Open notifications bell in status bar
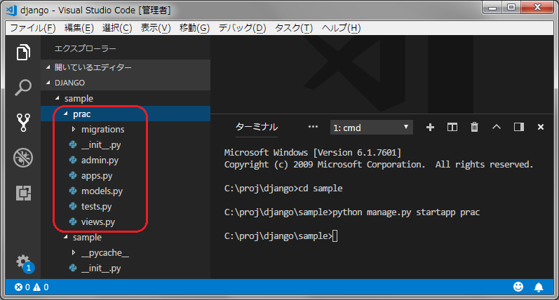This screenshot has height=300, width=559. [539, 287]
